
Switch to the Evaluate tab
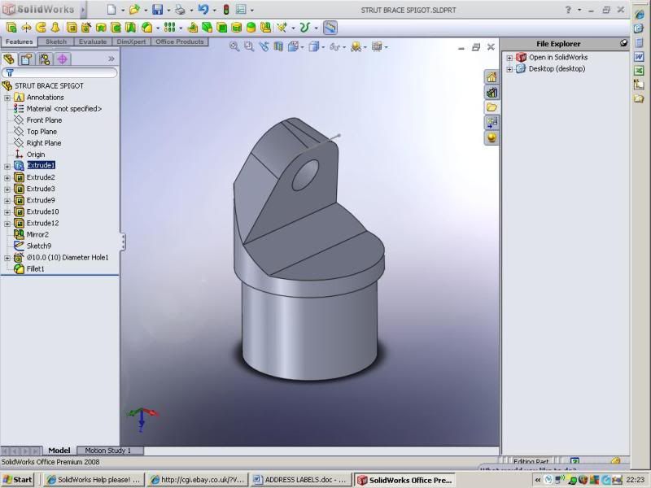93,41
